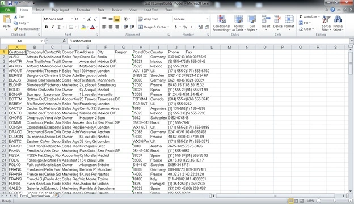Image resolution: width=354 pixels, height=204 pixels.
Task: Shrink font size icon
Action: [95, 19]
